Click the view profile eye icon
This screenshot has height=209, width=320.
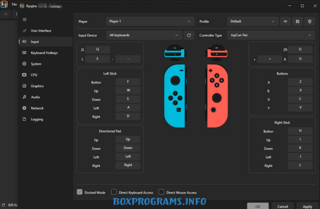pos(285,21)
